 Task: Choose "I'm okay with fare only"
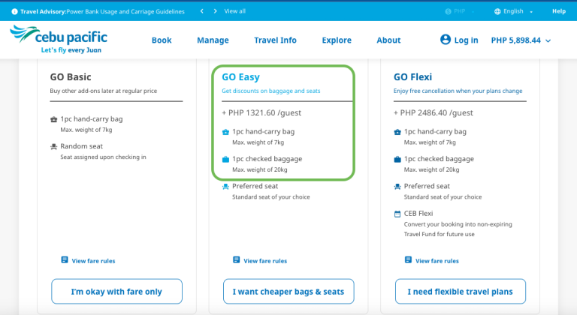point(116,291)
